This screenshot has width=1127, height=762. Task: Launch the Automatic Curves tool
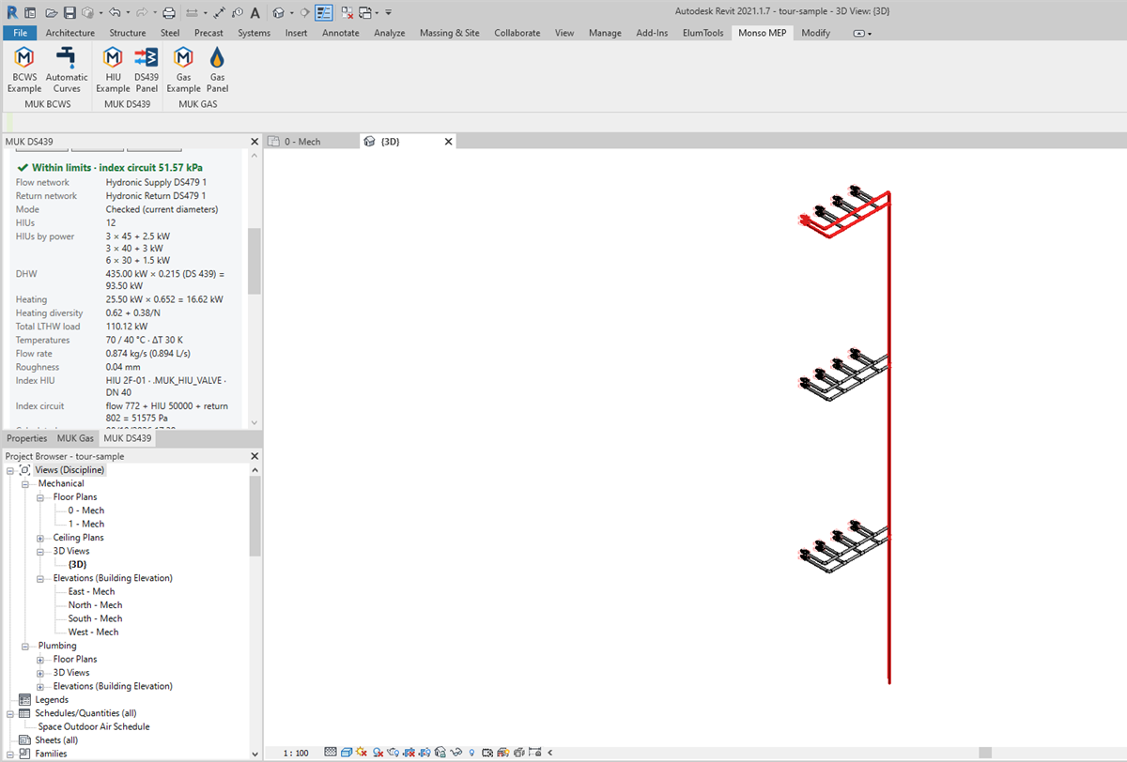67,69
